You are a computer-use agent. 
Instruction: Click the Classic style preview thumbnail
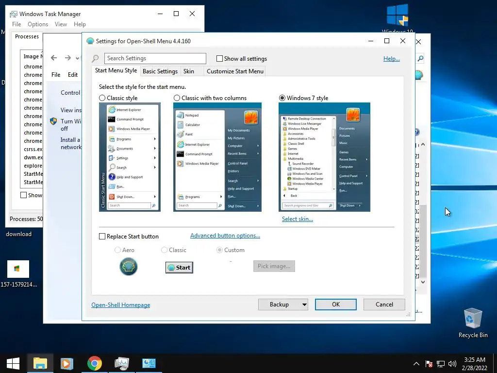click(x=130, y=157)
